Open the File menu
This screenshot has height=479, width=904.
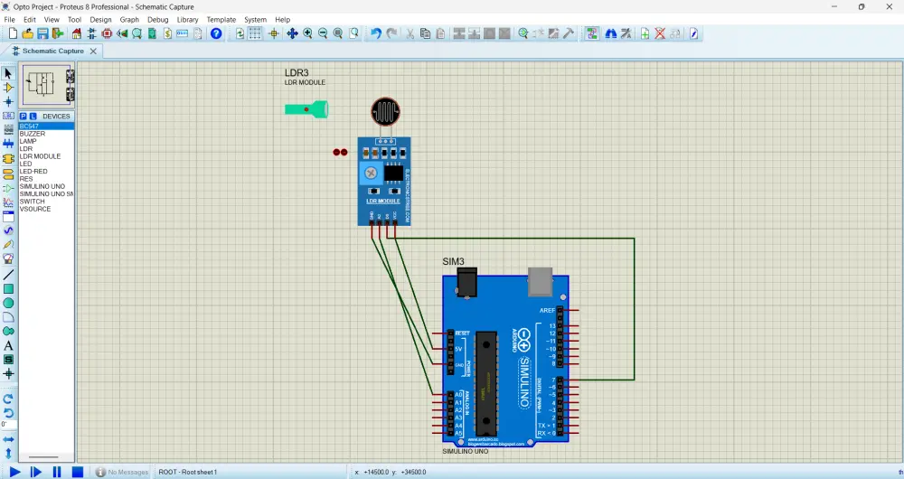tap(10, 20)
